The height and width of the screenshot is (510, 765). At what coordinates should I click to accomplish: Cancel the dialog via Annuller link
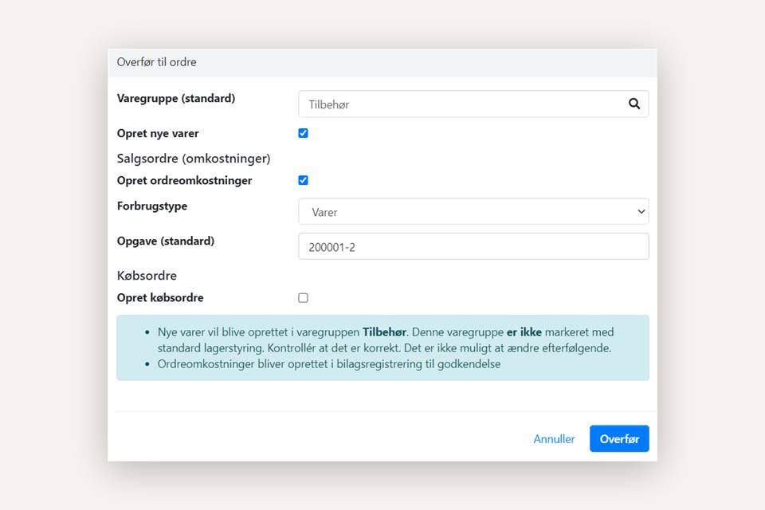click(x=554, y=439)
